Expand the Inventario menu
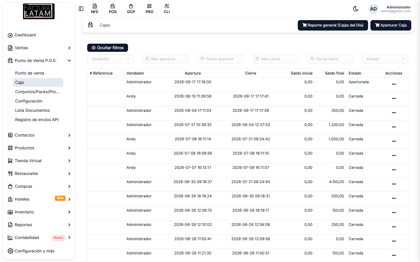420x262 pixels. pos(39,212)
